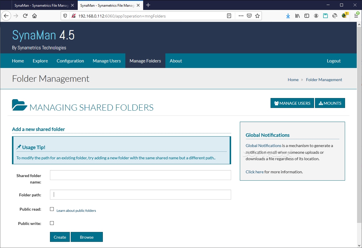This screenshot has width=362, height=248.
Task: Enable the Public read checkbox
Action: [x=52, y=209]
